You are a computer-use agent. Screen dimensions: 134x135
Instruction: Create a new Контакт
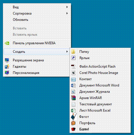pos(100,79)
